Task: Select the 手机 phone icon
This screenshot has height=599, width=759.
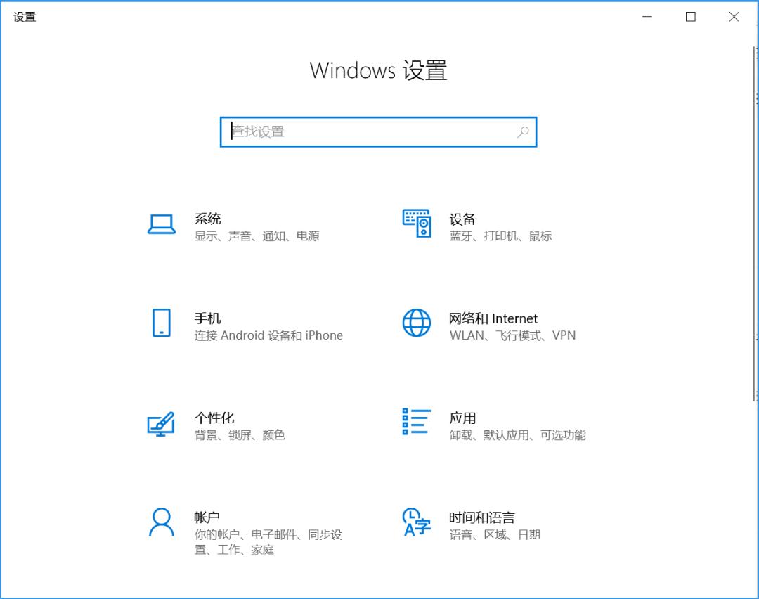Action: tap(161, 324)
